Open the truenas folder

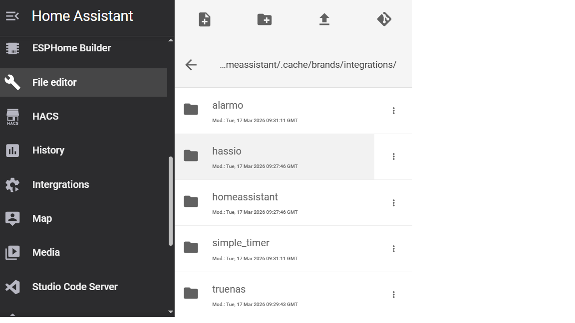pos(229,290)
